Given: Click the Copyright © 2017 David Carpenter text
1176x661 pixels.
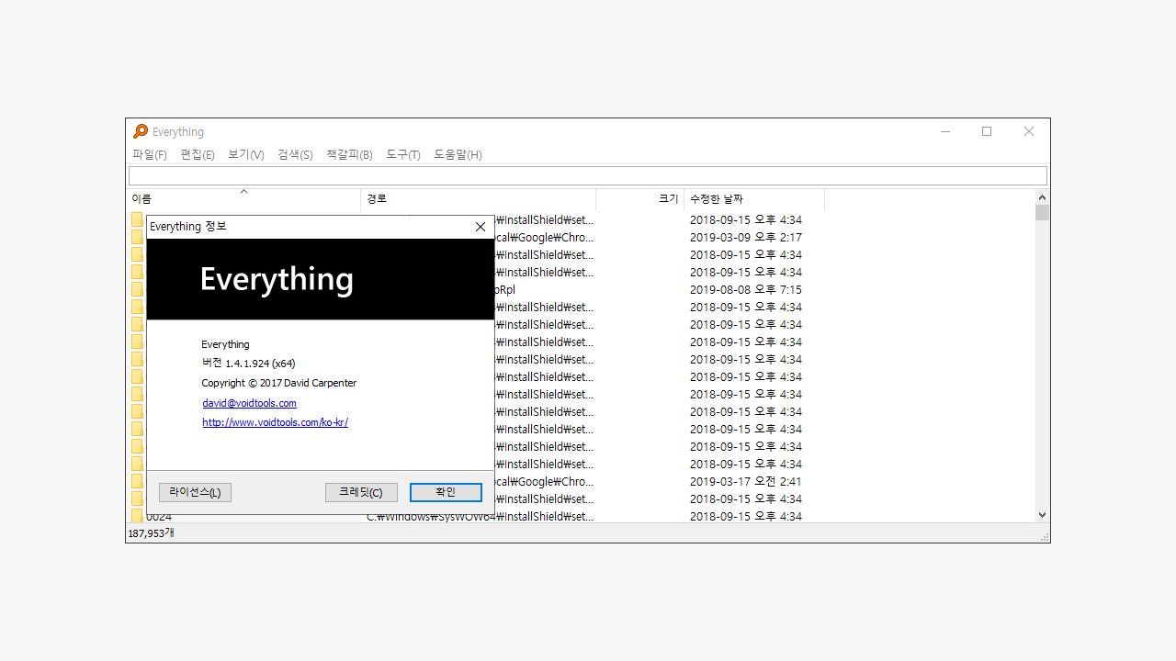Looking at the screenshot, I should click(279, 383).
